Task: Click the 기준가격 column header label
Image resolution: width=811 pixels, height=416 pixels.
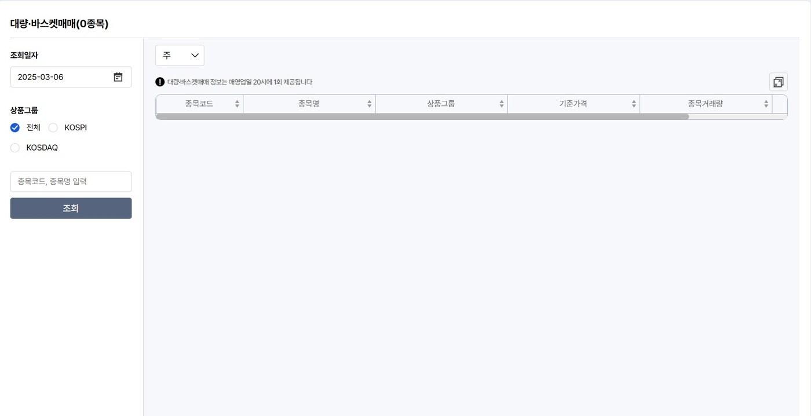Action: [573, 103]
